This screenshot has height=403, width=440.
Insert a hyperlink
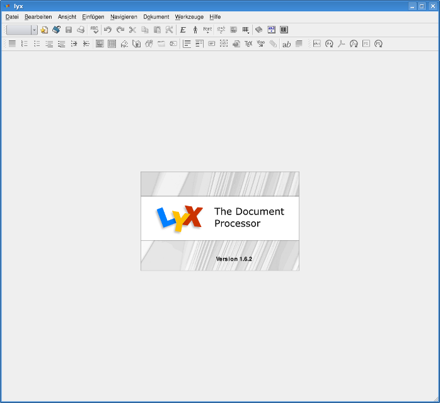click(x=236, y=44)
